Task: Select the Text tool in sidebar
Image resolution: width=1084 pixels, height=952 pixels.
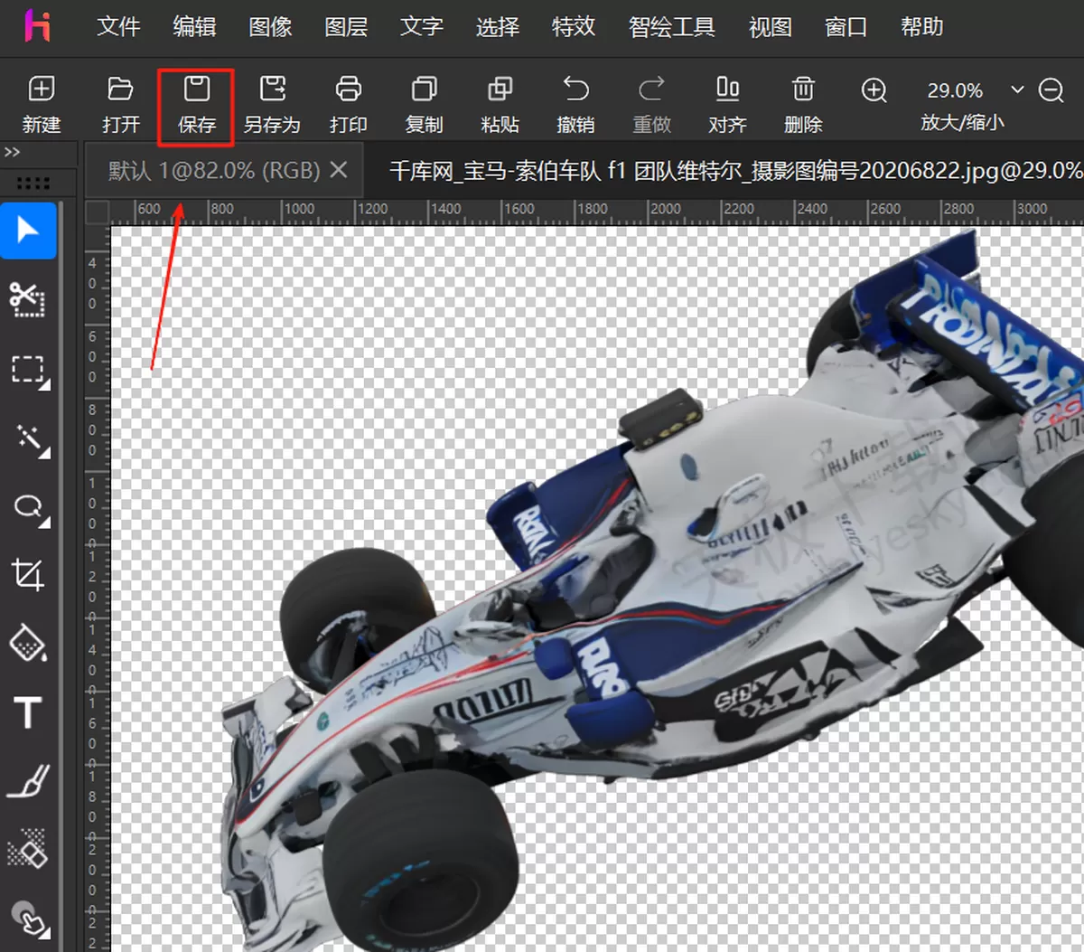Action: click(28, 712)
